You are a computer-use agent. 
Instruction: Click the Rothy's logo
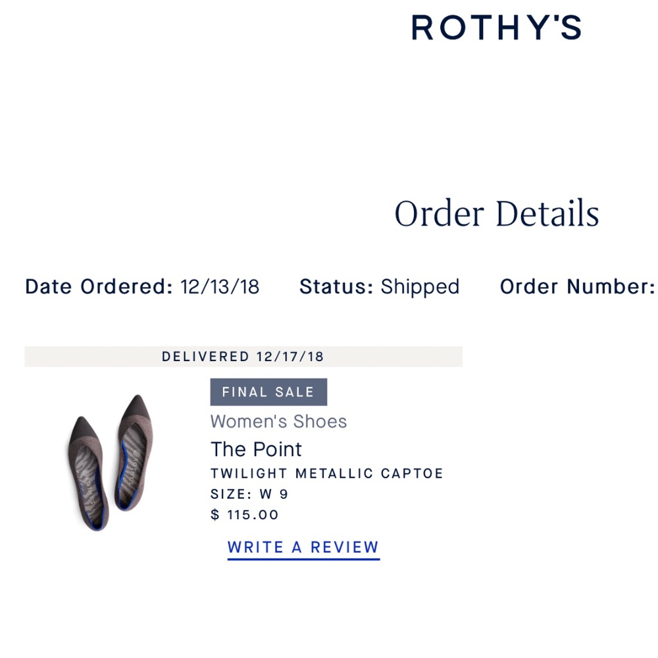click(496, 28)
